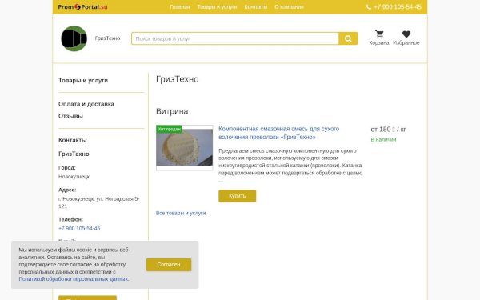This screenshot has width=480, height=300.
Task: Call header phone number +7 900 105-54-45
Action: coord(398,7)
